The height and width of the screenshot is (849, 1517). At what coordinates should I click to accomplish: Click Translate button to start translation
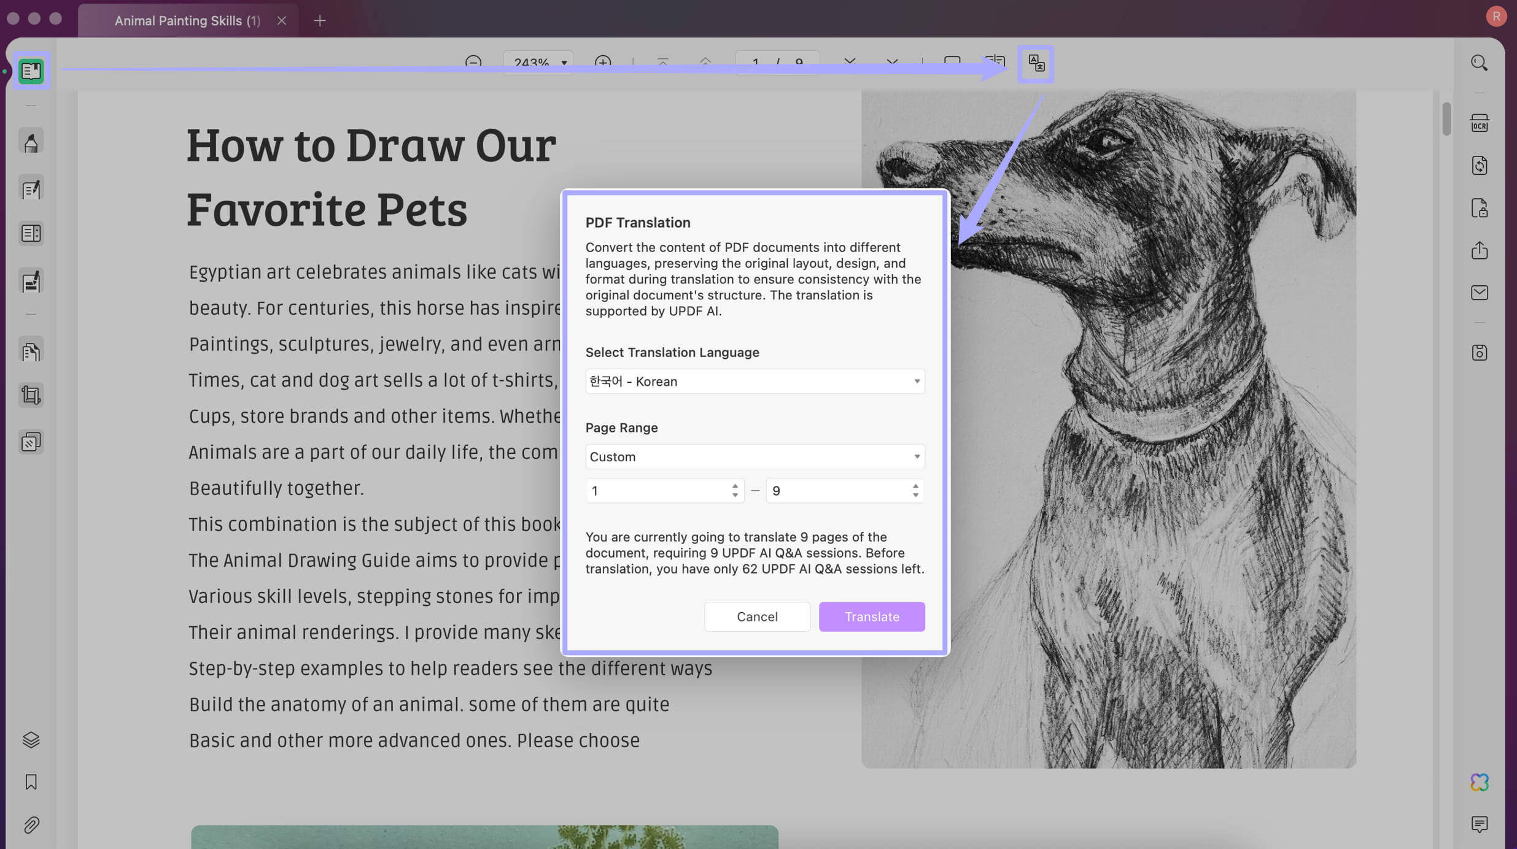(871, 616)
